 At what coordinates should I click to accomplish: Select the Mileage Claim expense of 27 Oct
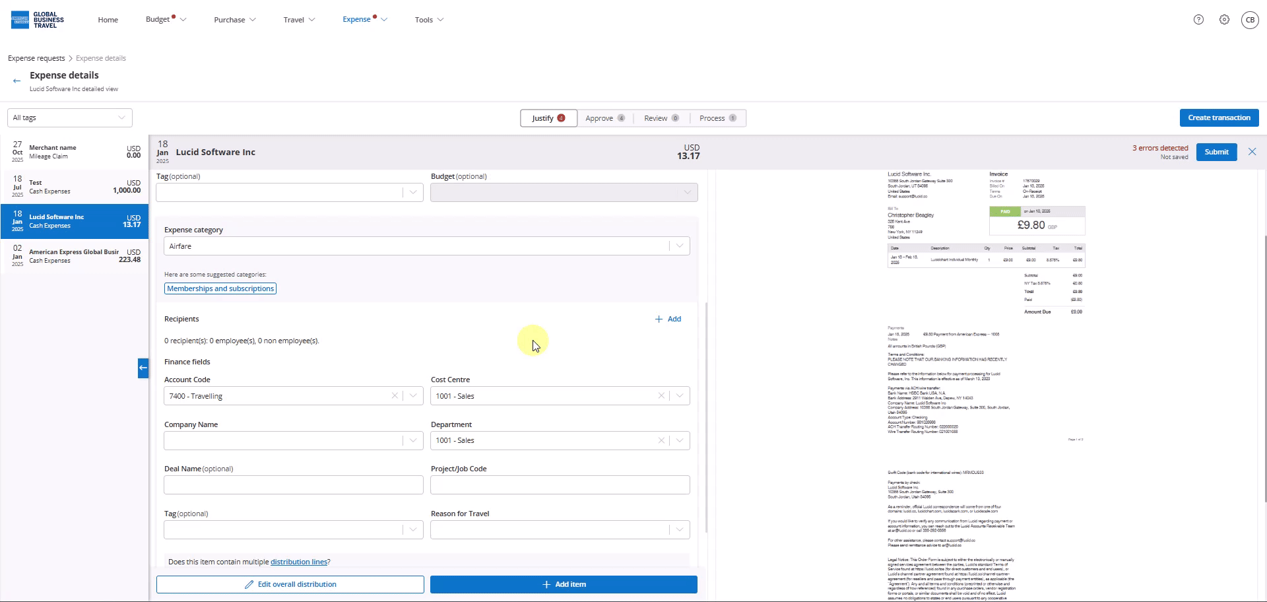[75, 152]
